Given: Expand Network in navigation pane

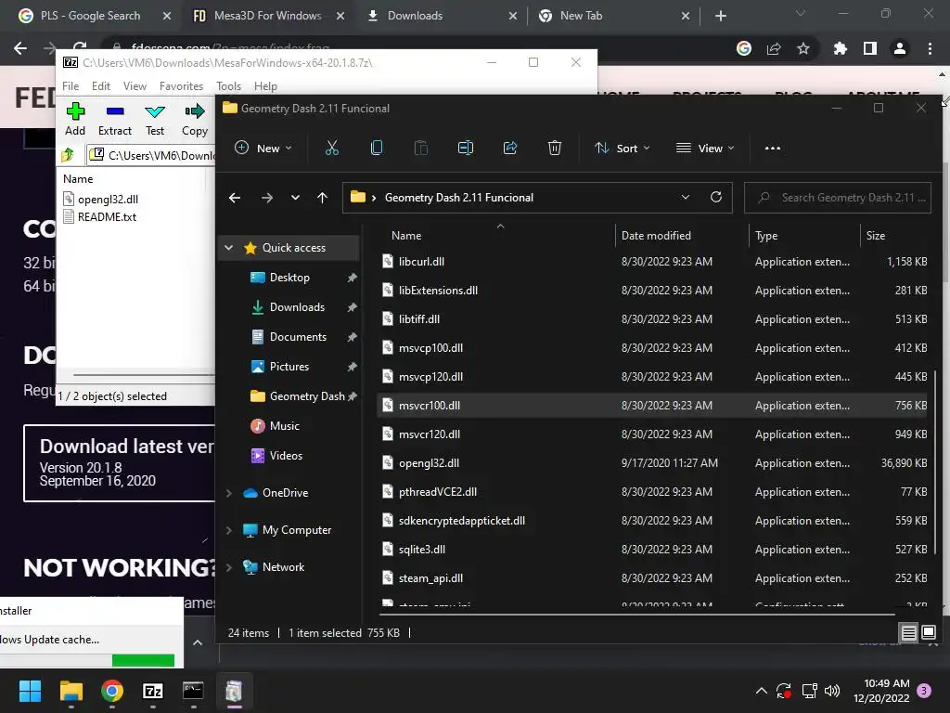Looking at the screenshot, I should (228, 567).
